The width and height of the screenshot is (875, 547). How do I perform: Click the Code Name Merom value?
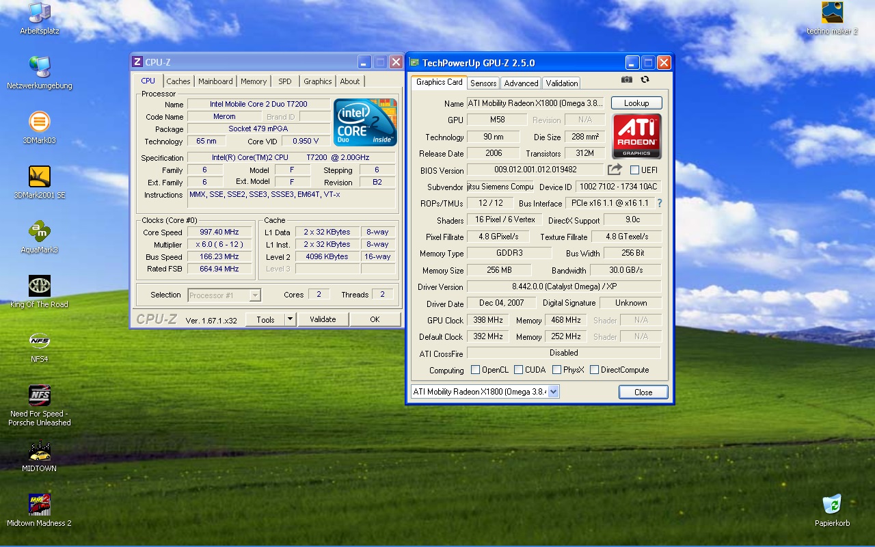pyautogui.click(x=224, y=116)
